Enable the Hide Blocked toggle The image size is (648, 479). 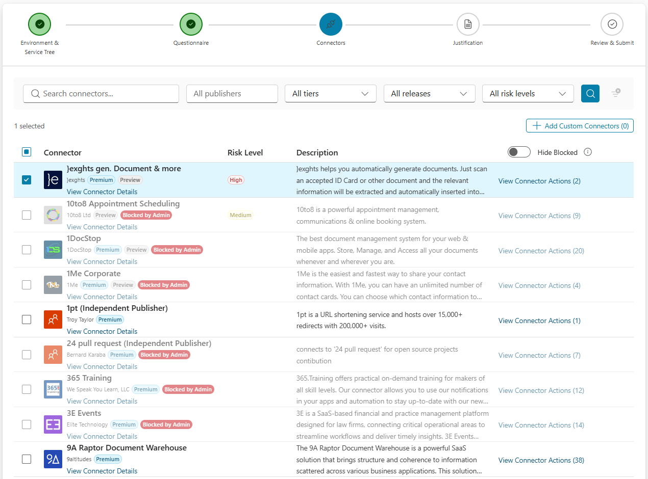click(519, 152)
